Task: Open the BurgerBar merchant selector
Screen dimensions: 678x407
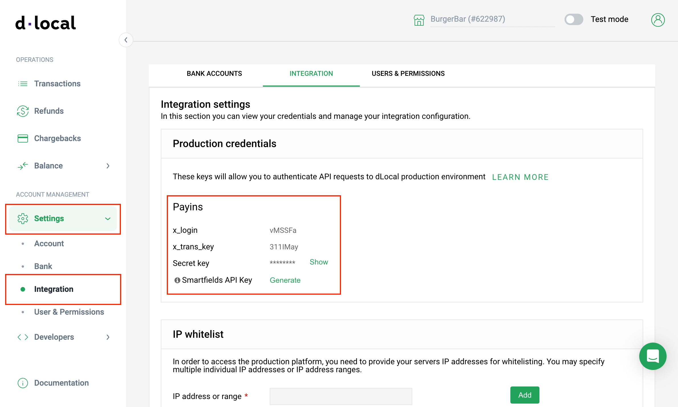Action: (x=492, y=19)
